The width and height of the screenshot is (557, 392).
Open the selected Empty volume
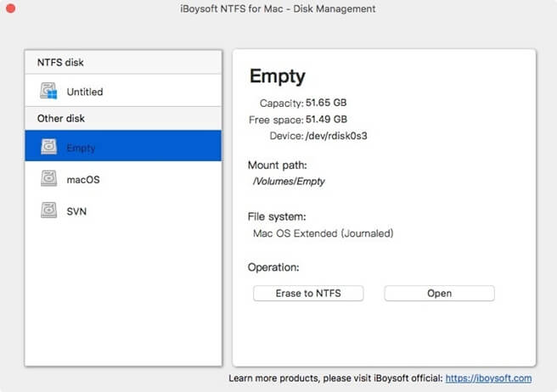coord(439,294)
